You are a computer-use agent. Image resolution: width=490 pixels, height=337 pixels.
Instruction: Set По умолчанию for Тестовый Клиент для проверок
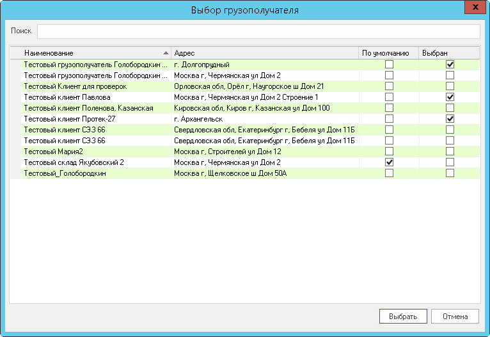(x=389, y=86)
